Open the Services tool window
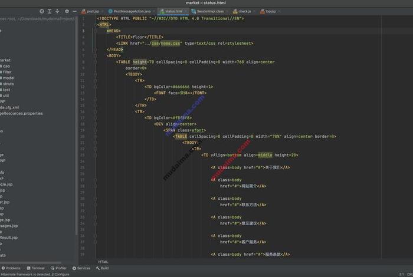Image resolution: width=413 pixels, height=277 pixels. [81, 268]
